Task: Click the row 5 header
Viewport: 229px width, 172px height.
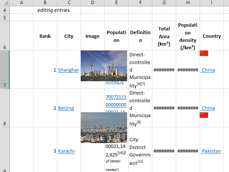Action: [4, 17]
